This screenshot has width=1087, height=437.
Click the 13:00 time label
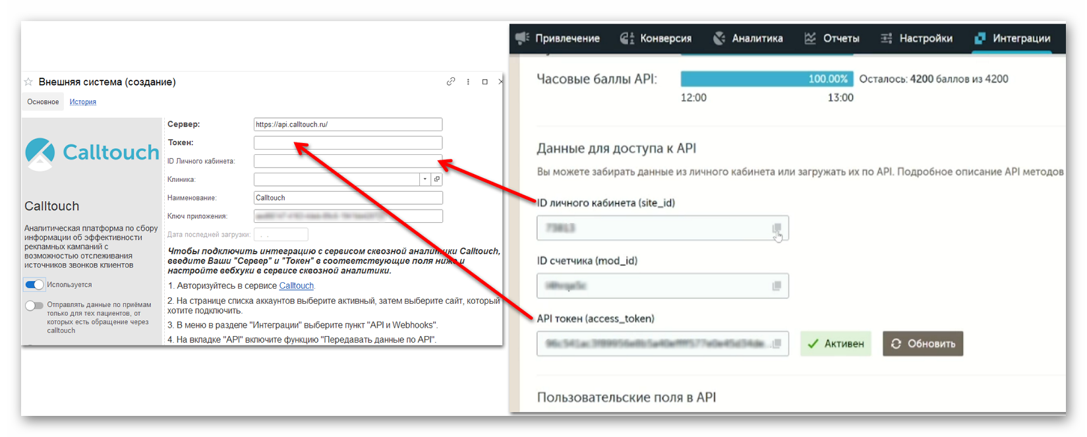[840, 98]
